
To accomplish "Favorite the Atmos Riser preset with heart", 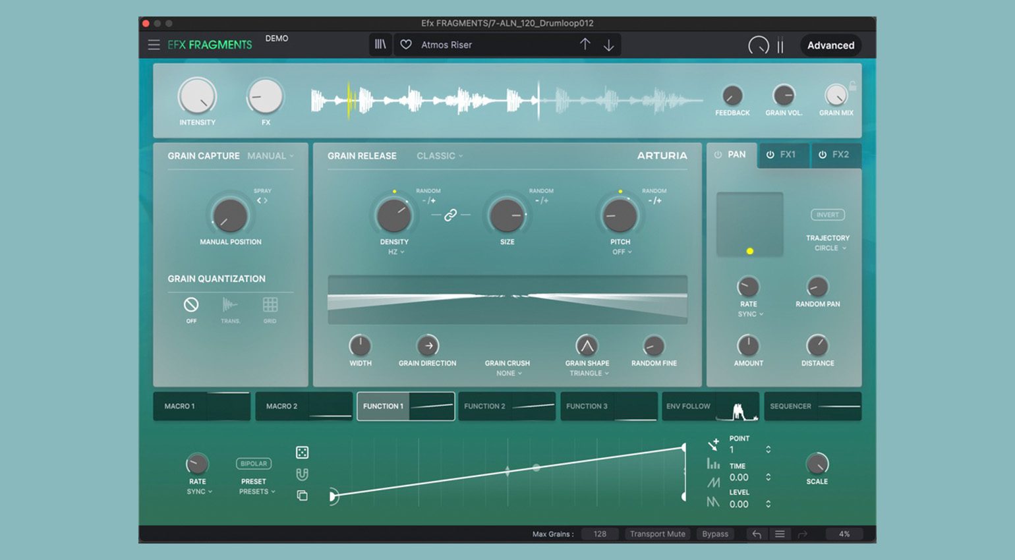I will tap(406, 45).
